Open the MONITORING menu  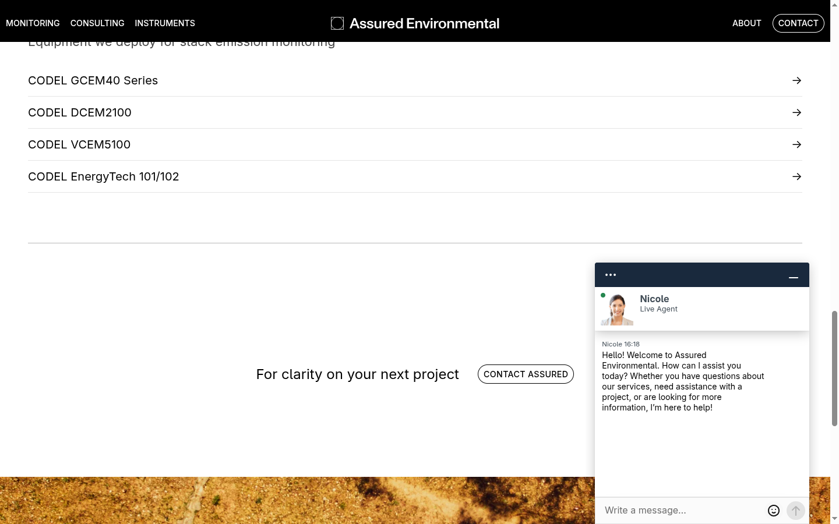pos(33,23)
